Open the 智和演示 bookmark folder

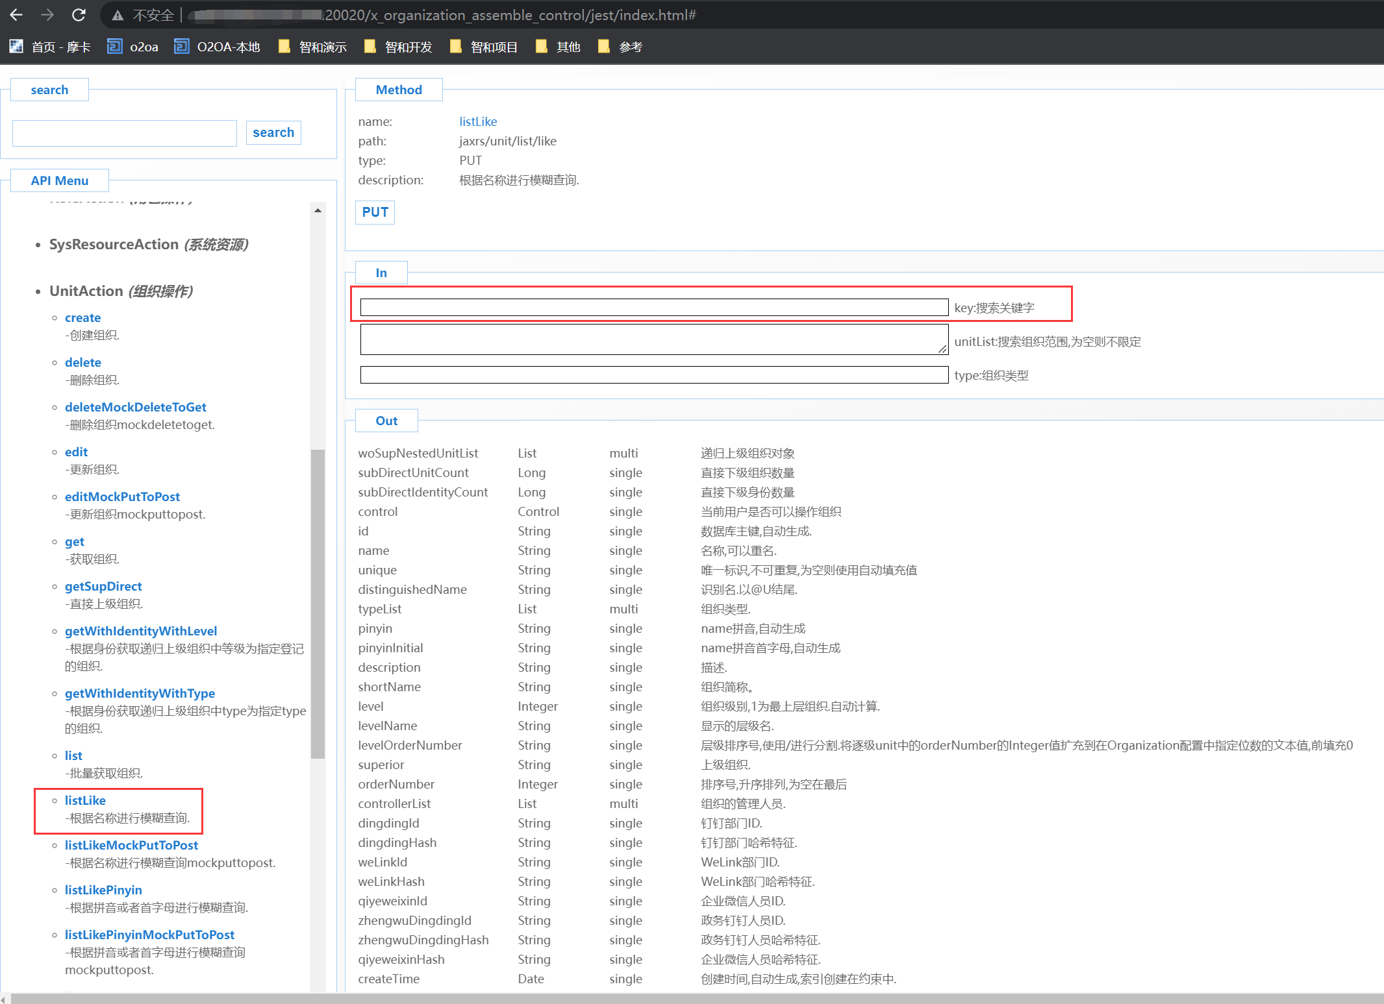coord(312,47)
